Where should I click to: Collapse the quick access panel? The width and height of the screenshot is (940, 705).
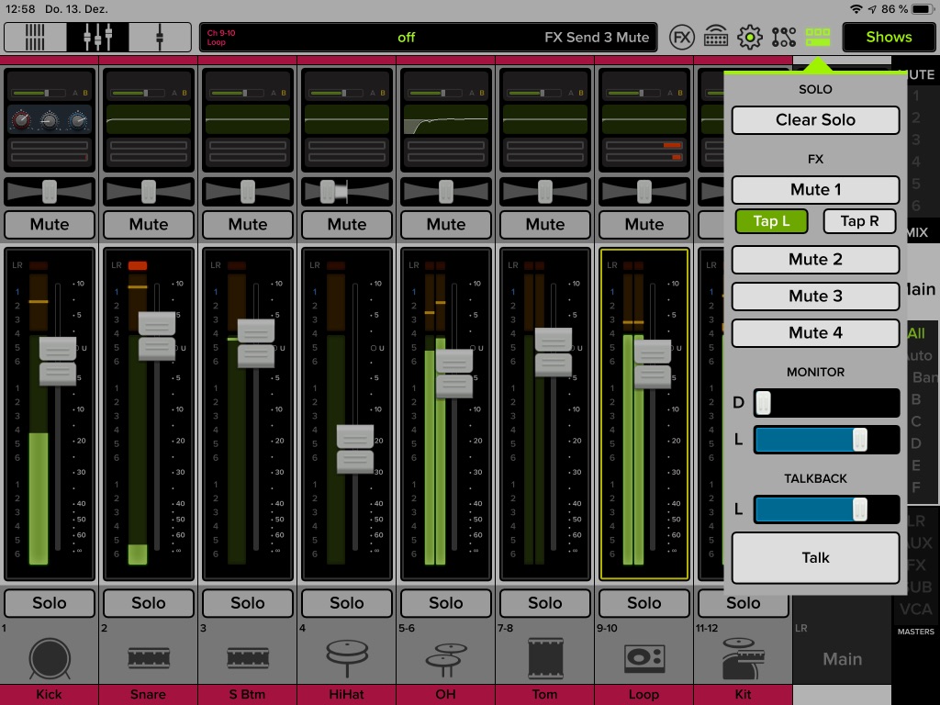[820, 37]
